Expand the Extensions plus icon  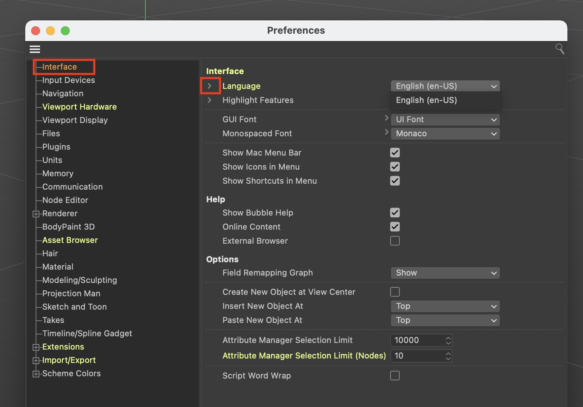point(36,347)
